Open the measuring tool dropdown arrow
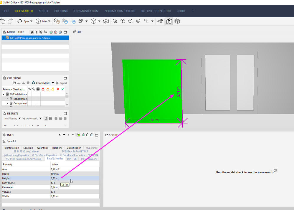The width and height of the screenshot is (294, 210). (152, 21)
